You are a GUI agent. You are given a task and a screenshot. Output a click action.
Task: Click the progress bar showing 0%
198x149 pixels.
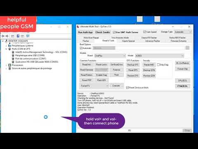(130, 130)
